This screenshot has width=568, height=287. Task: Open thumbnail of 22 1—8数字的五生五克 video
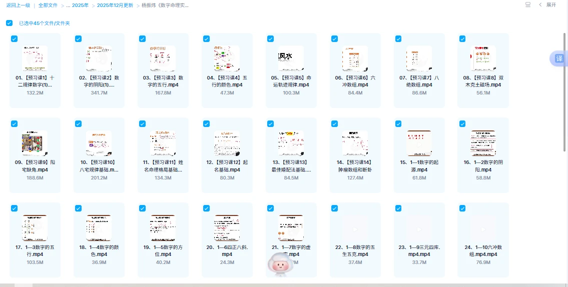(355, 228)
